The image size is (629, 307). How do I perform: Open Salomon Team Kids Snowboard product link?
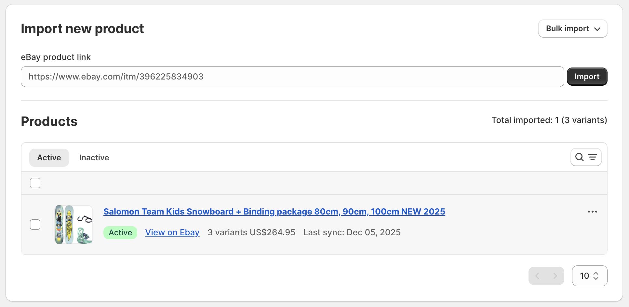click(x=274, y=212)
